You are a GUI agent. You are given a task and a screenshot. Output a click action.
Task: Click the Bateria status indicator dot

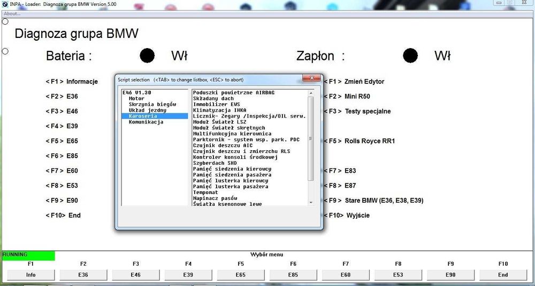click(x=147, y=56)
